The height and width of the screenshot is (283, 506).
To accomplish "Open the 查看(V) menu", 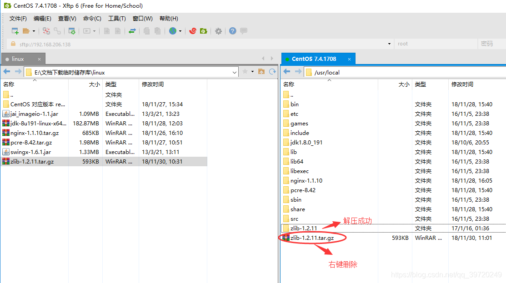I will click(67, 18).
